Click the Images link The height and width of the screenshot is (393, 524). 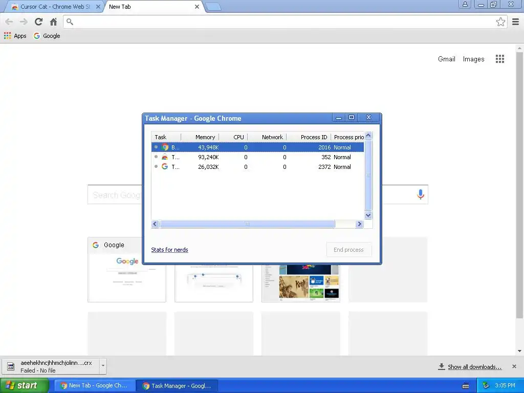(473, 59)
